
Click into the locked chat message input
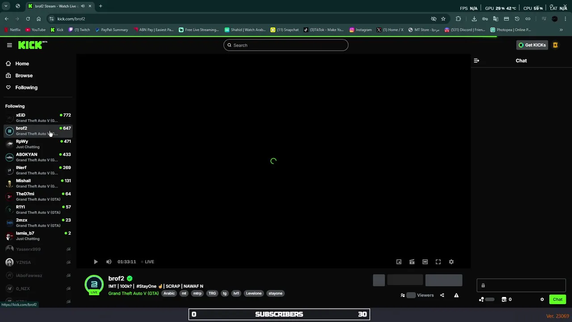coord(521,285)
